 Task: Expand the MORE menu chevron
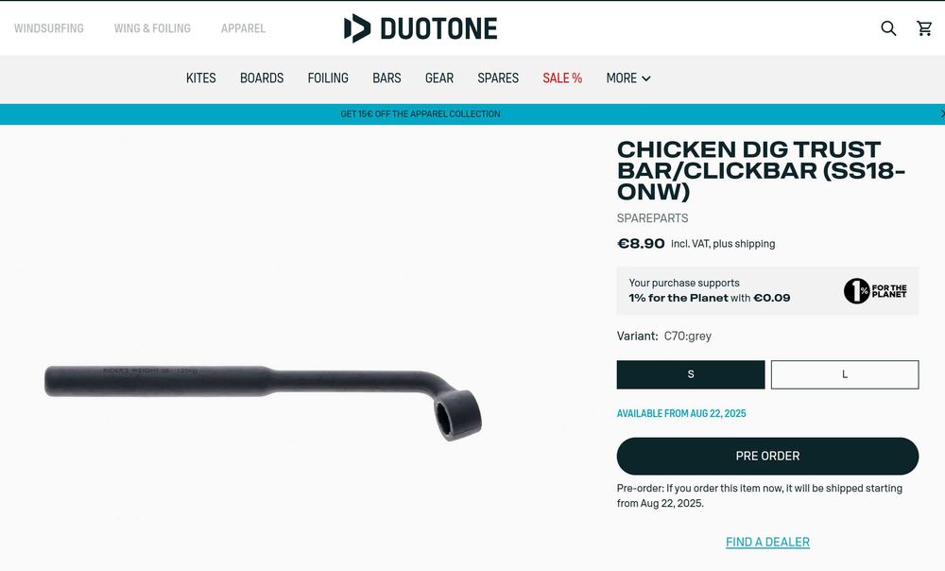tap(646, 78)
